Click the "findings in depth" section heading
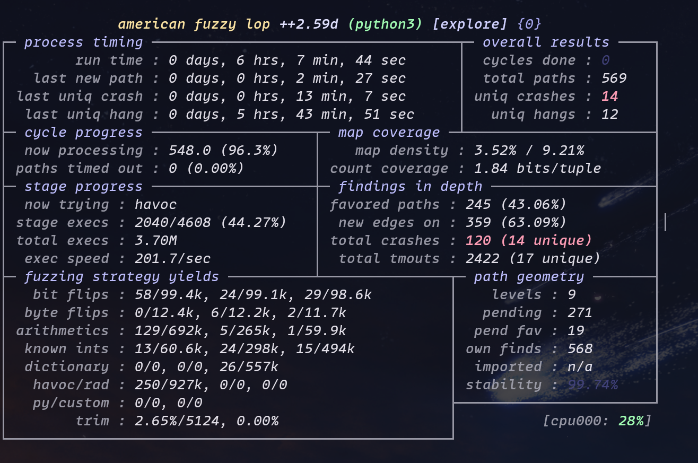The height and width of the screenshot is (463, 698). click(x=411, y=187)
